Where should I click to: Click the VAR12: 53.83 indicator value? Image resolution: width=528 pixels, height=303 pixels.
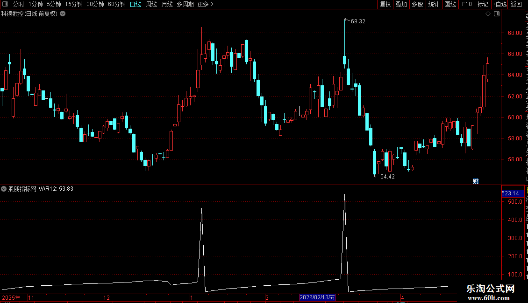click(56, 189)
